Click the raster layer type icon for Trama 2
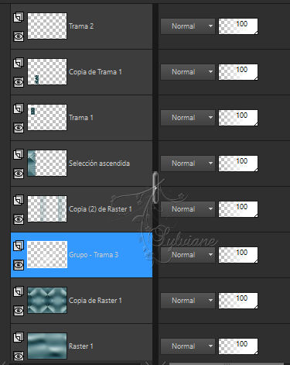The height and width of the screenshot is (365, 290). click(19, 17)
